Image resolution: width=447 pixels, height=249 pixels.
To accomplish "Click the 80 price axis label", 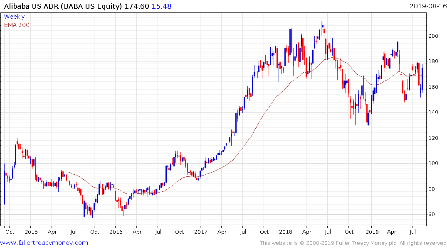I will click(432, 189).
